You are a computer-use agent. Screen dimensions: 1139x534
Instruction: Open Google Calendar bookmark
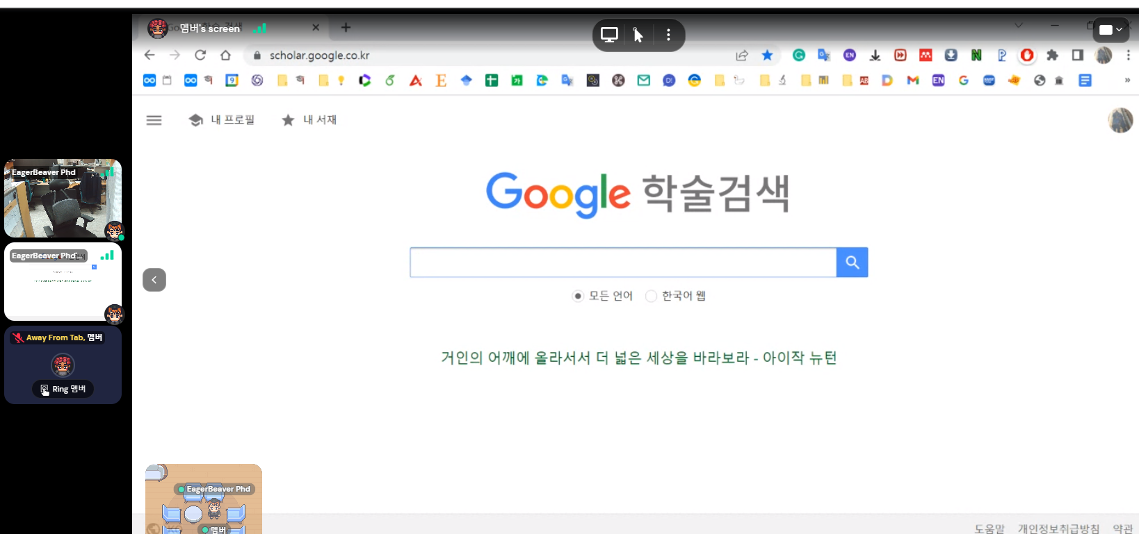coord(232,81)
